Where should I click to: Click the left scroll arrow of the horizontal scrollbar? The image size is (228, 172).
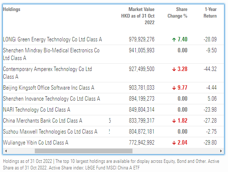(x=6, y=151)
